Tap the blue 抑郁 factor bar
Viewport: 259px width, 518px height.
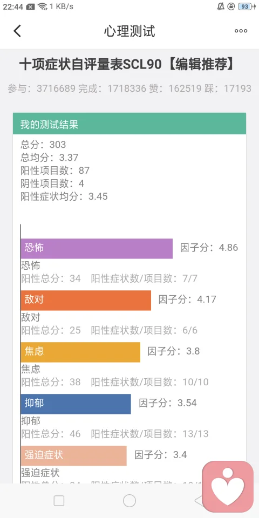76,404
